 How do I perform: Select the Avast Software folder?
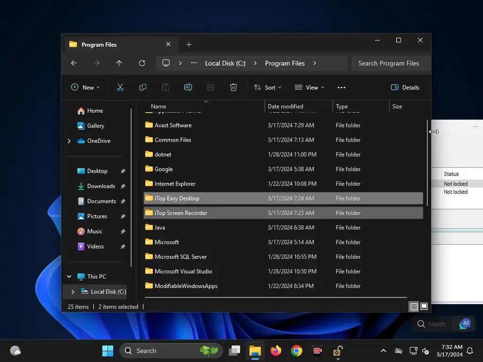(x=283, y=125)
